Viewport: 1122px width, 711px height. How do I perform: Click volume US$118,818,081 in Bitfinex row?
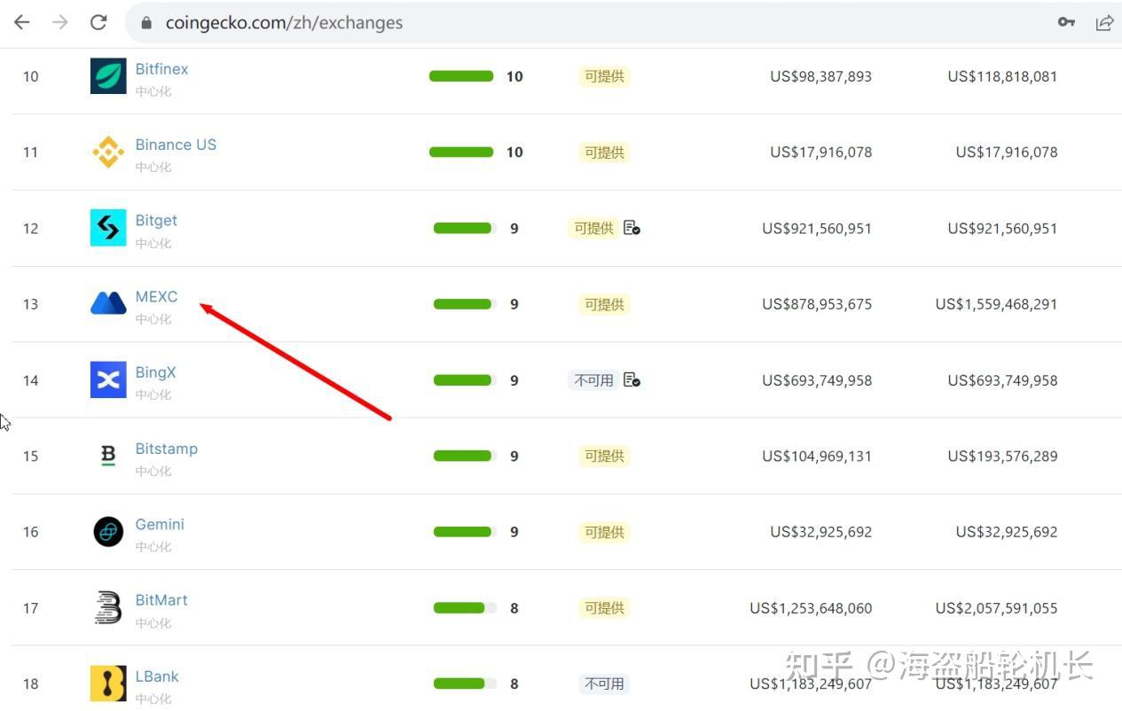pyautogui.click(x=1002, y=76)
